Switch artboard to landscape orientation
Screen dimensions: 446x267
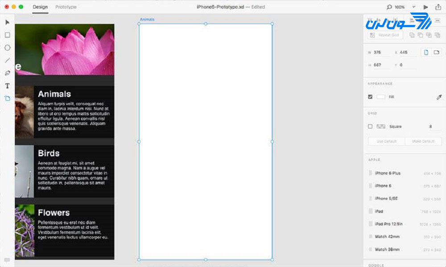pyautogui.click(x=438, y=52)
